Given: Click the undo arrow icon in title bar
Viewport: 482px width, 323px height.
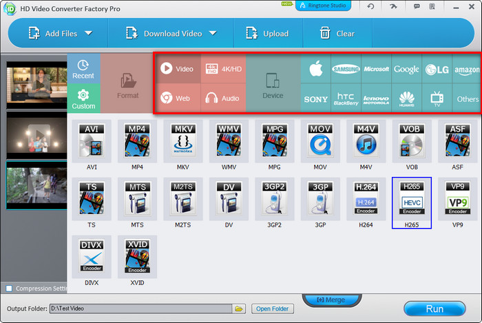Looking at the screenshot, I should click(x=370, y=6).
